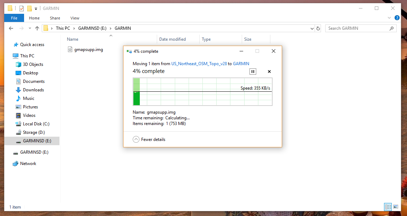Open Downloads folder in sidebar
This screenshot has width=407, height=216.
[33, 90]
